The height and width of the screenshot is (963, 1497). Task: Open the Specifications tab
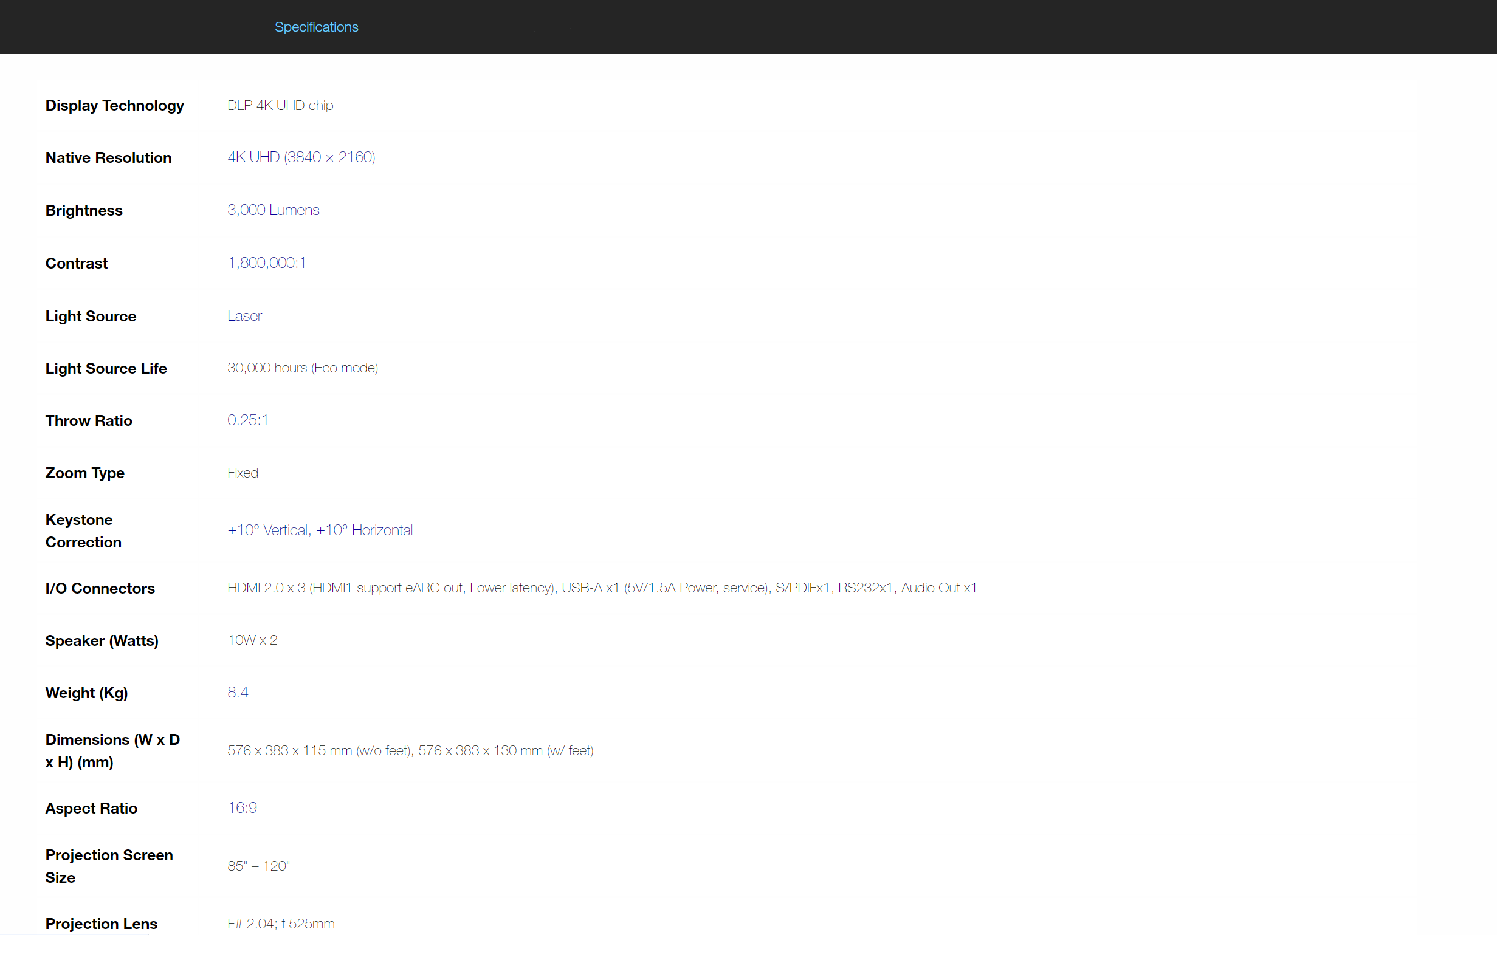pyautogui.click(x=316, y=27)
